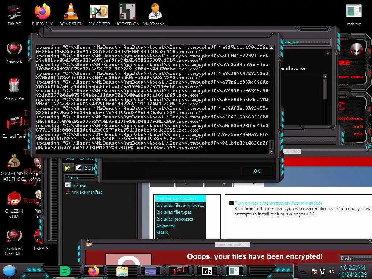Select Excluded processes
Image resolution: width=372 pixels, height=279 pixels.
[x=180, y=219]
